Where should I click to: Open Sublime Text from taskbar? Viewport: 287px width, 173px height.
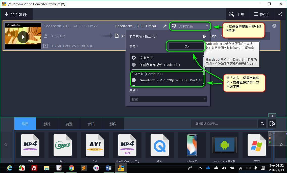pos(84,168)
